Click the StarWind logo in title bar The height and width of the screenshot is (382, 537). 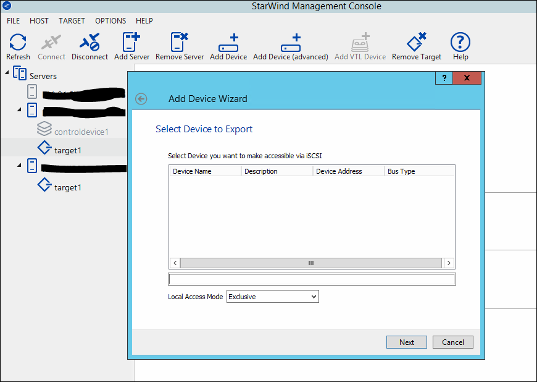7,6
